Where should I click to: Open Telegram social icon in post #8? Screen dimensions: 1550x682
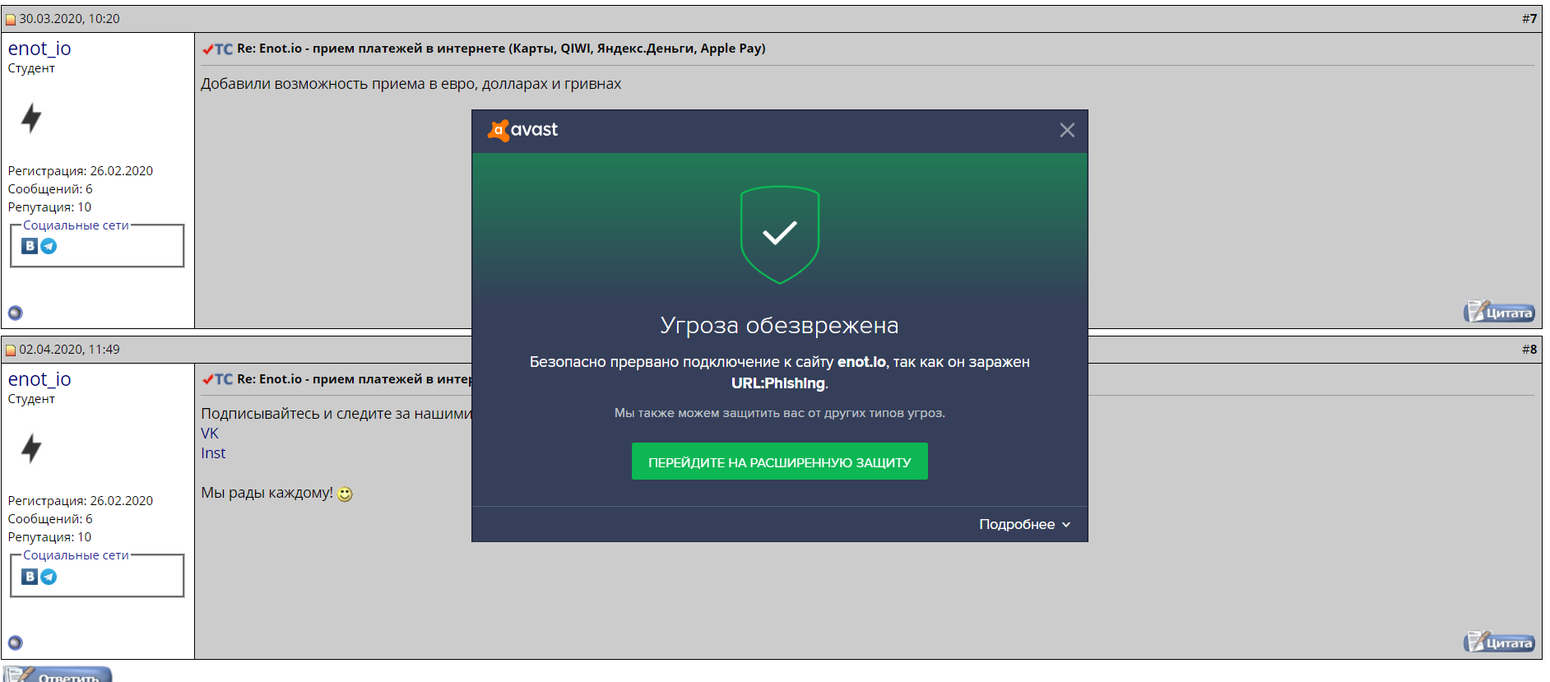[49, 577]
